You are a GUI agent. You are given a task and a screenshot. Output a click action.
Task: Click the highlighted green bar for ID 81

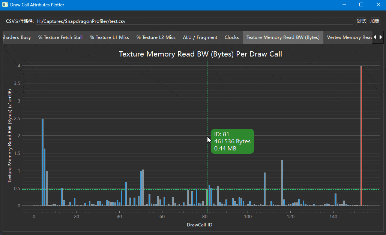(x=207, y=198)
